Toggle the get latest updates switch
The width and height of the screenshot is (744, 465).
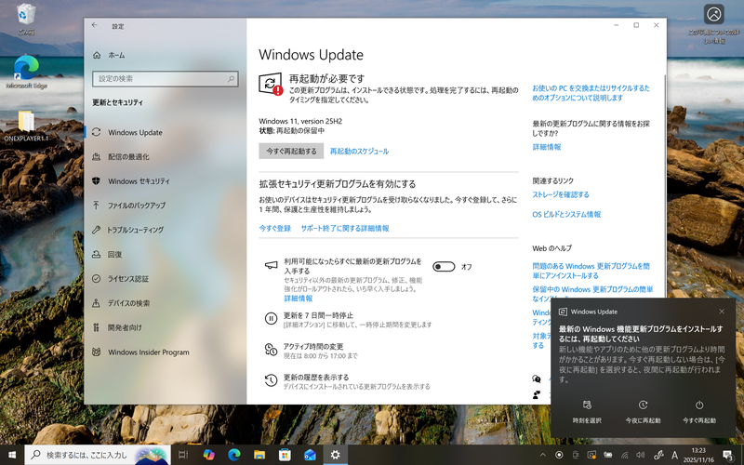[x=444, y=267]
